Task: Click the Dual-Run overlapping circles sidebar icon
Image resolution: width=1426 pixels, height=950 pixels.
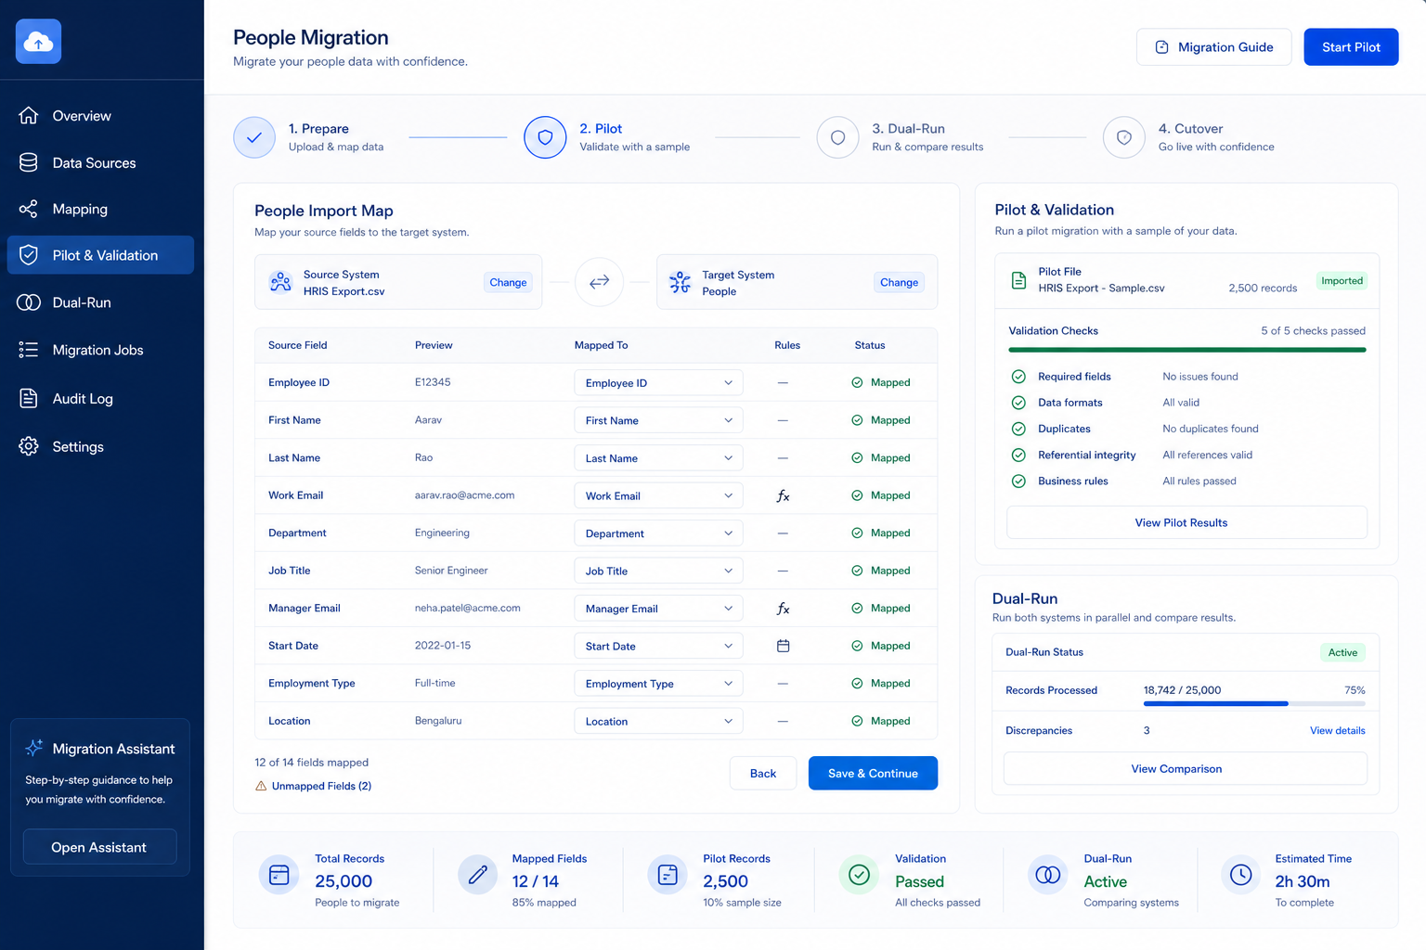Action: 29,302
